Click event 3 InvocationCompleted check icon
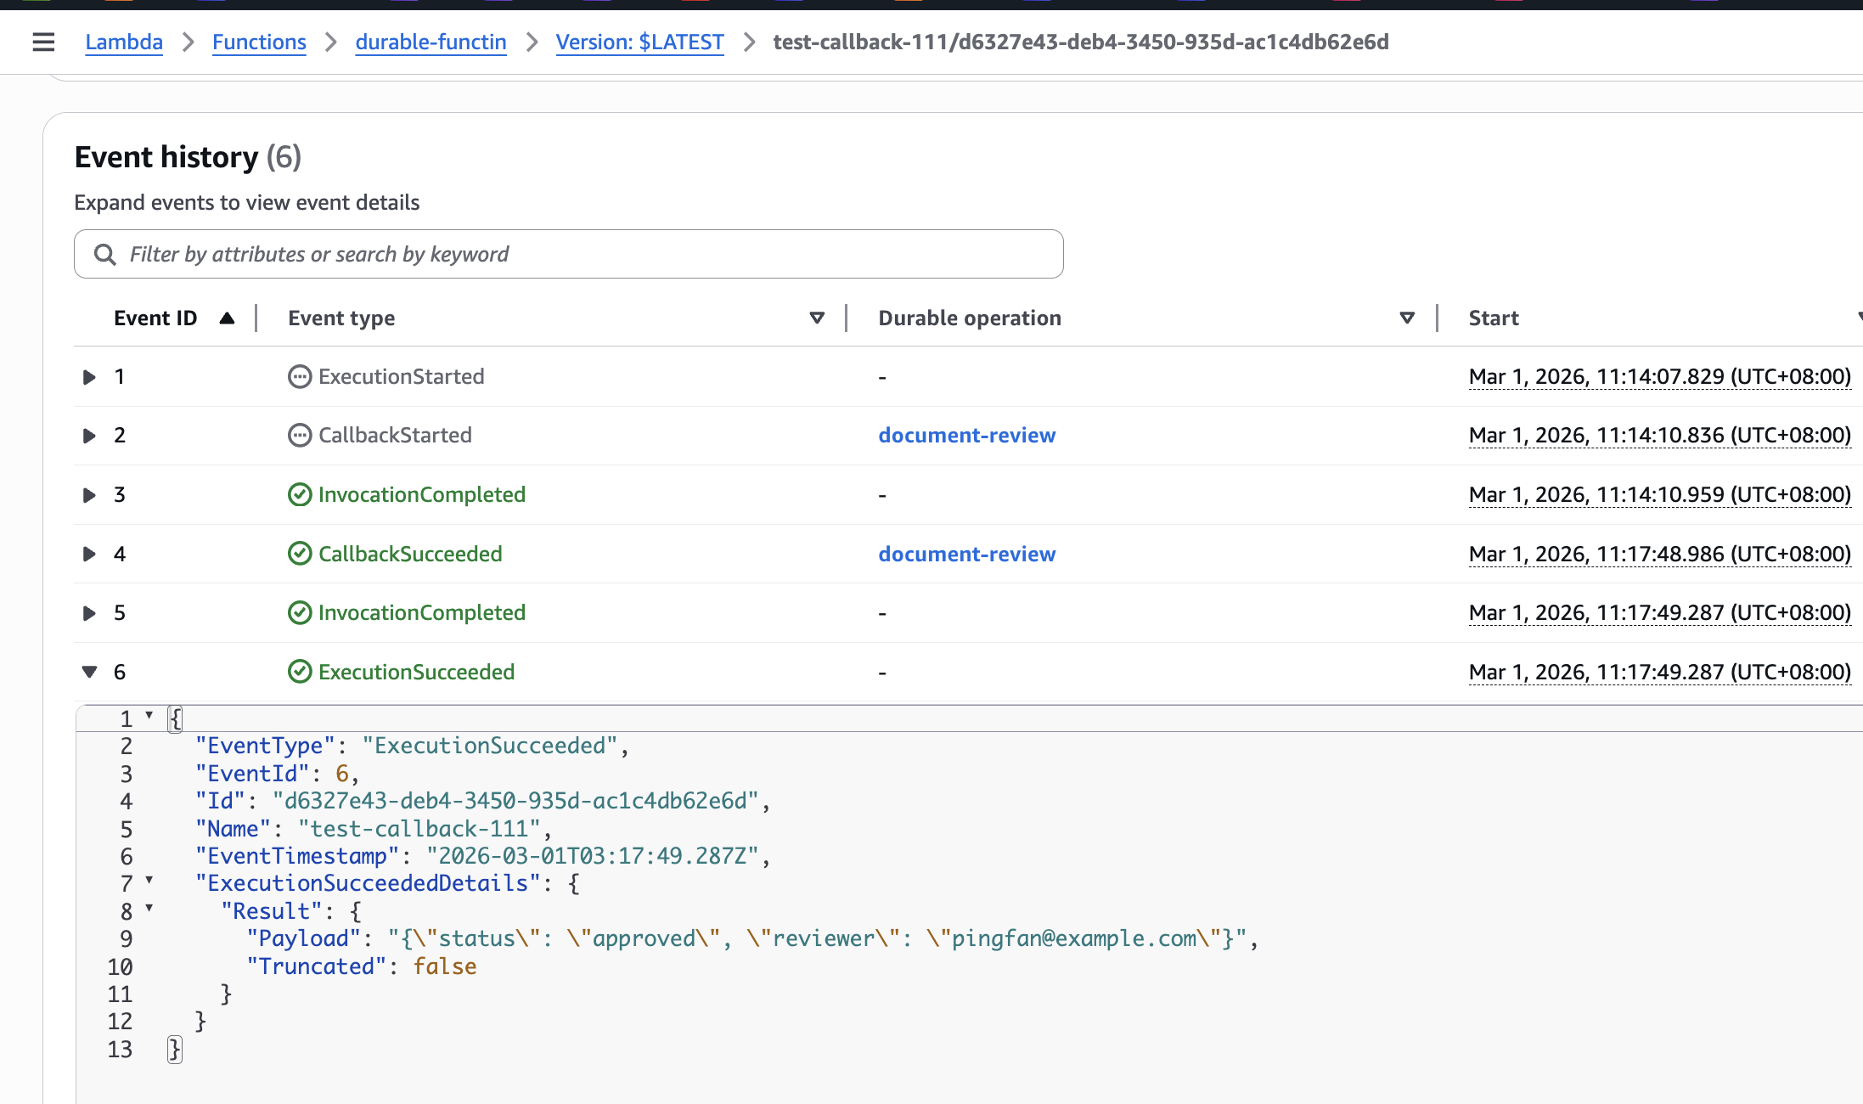Image resolution: width=1863 pixels, height=1104 pixels. pos(300,494)
